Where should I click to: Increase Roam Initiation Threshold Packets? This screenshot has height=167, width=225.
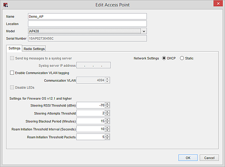point(107,135)
